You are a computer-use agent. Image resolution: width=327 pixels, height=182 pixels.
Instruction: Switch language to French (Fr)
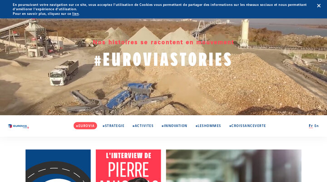pos(311,126)
